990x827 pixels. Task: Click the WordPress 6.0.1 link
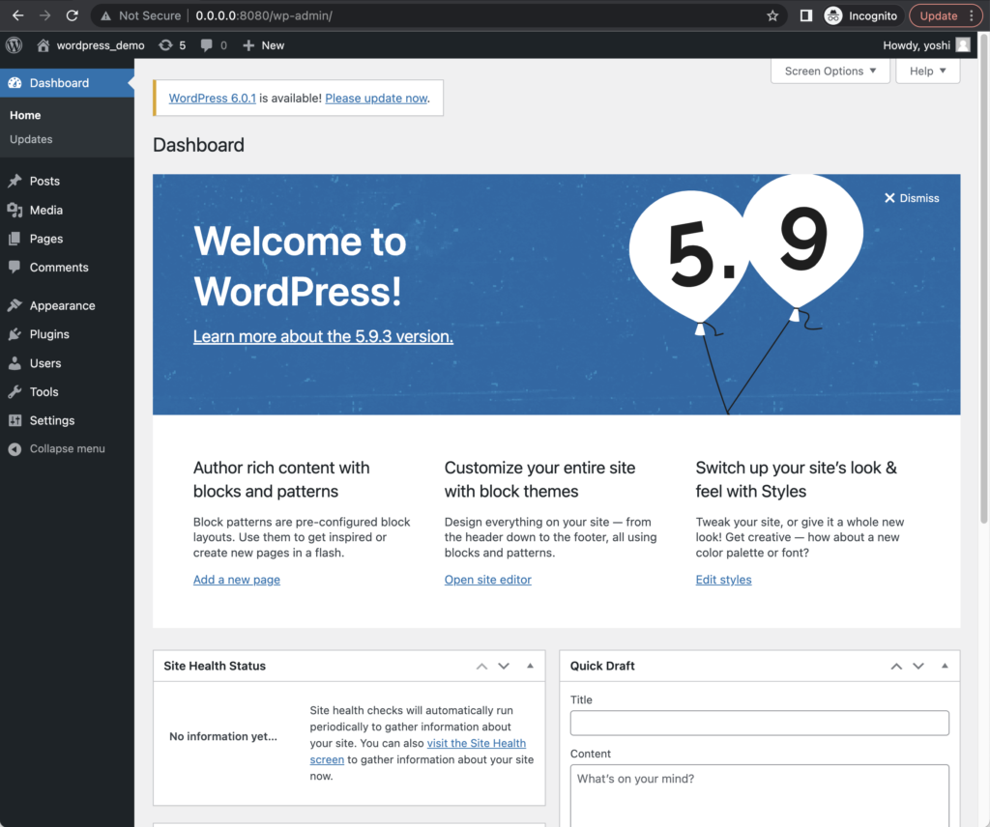[x=212, y=99]
